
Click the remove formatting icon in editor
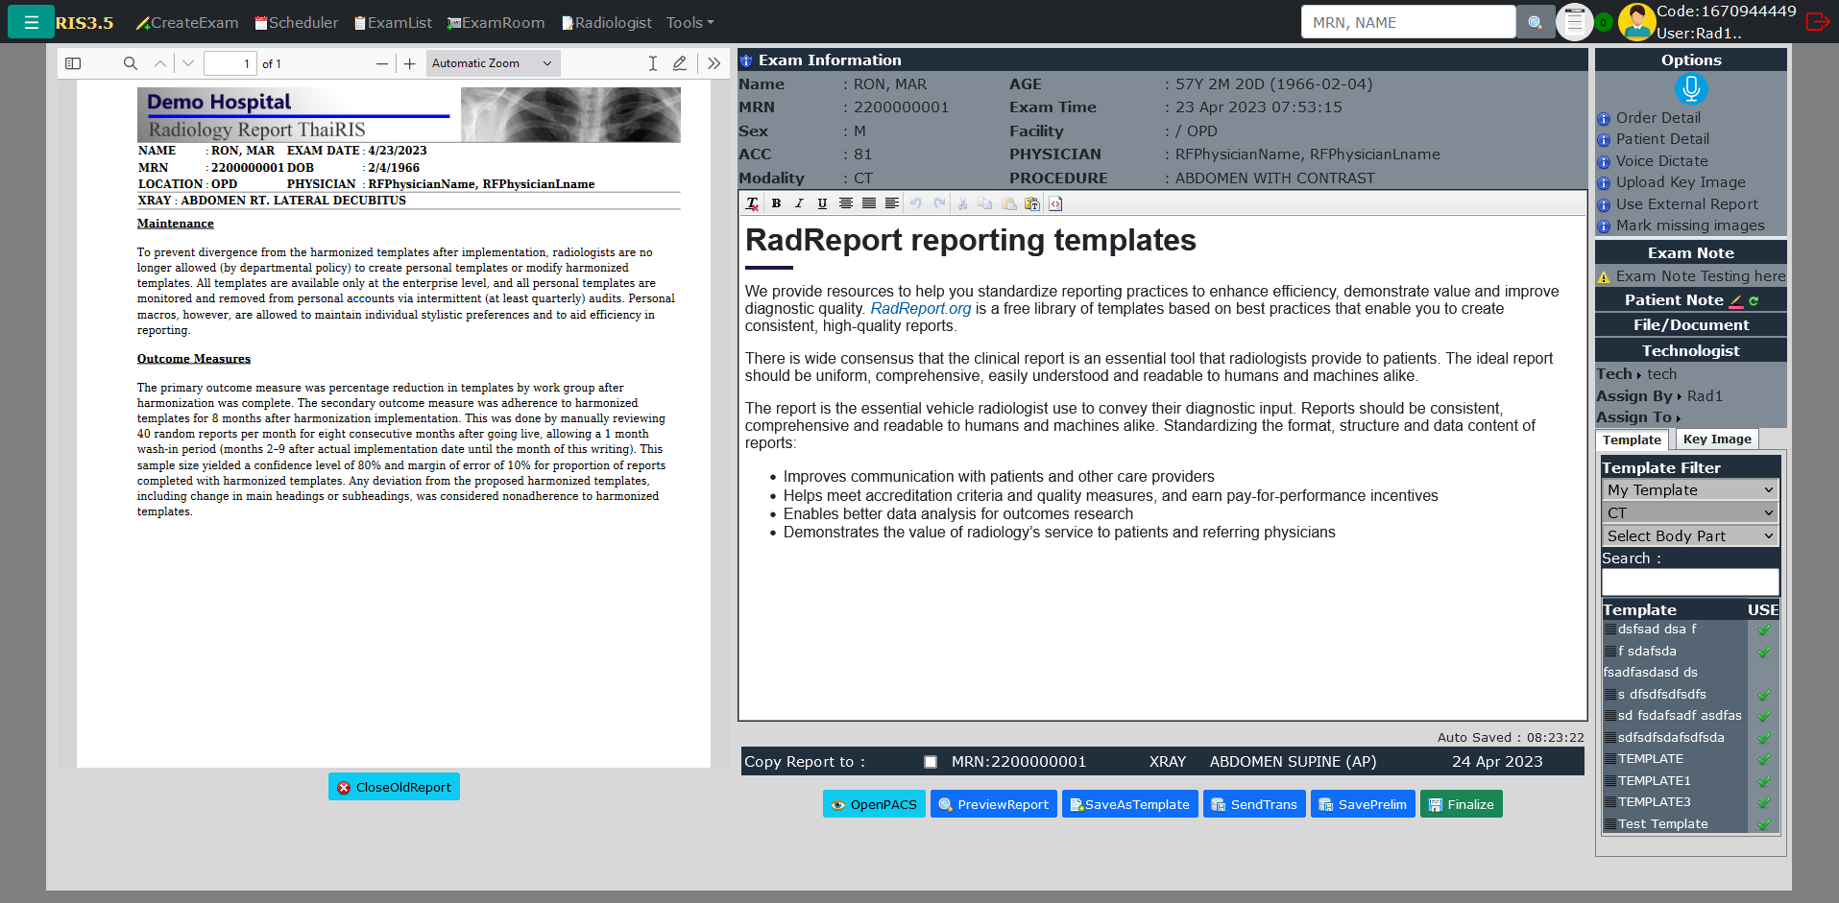752,203
